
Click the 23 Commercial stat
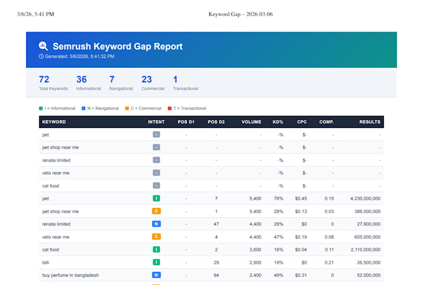coord(152,83)
